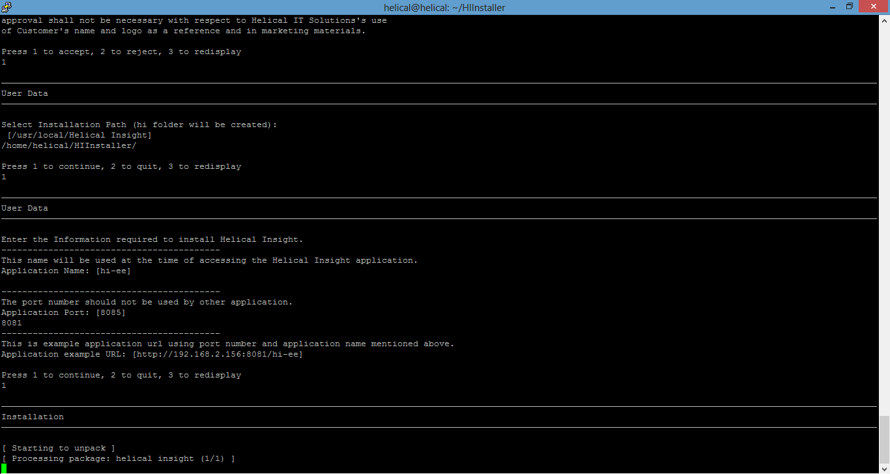Click the scrollbar up arrow
Screen dimensions: 890x474
(x=884, y=20)
